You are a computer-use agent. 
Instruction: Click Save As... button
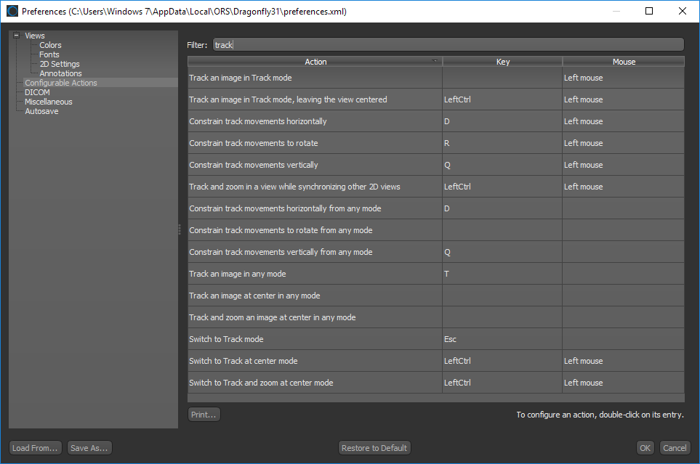click(x=89, y=448)
